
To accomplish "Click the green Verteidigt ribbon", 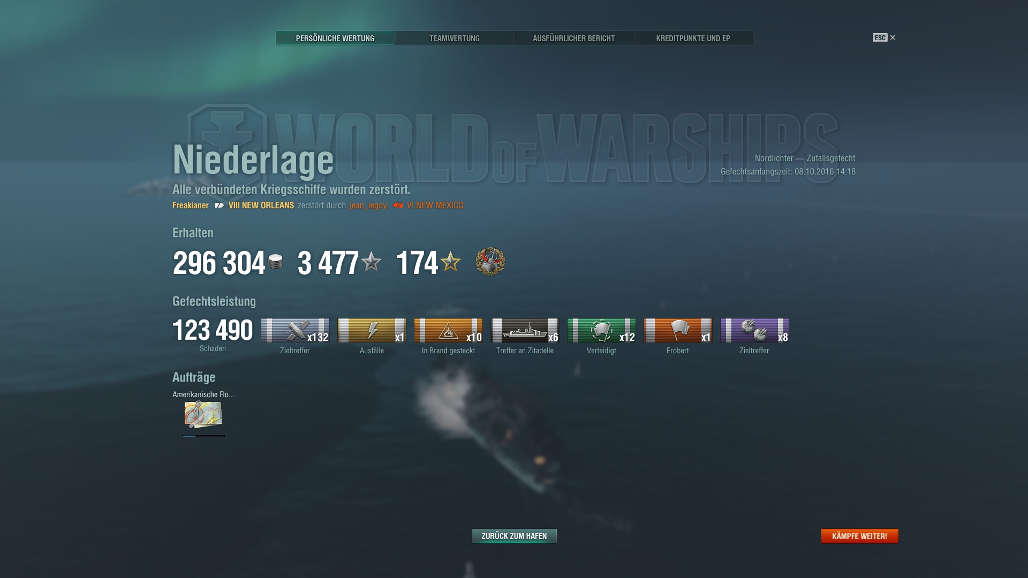I will 601,330.
